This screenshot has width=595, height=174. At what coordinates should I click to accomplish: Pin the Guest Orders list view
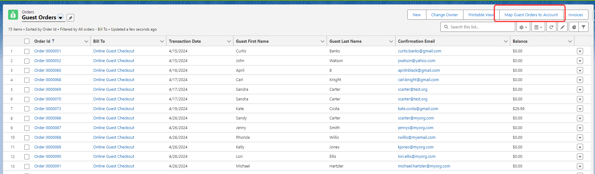point(70,18)
